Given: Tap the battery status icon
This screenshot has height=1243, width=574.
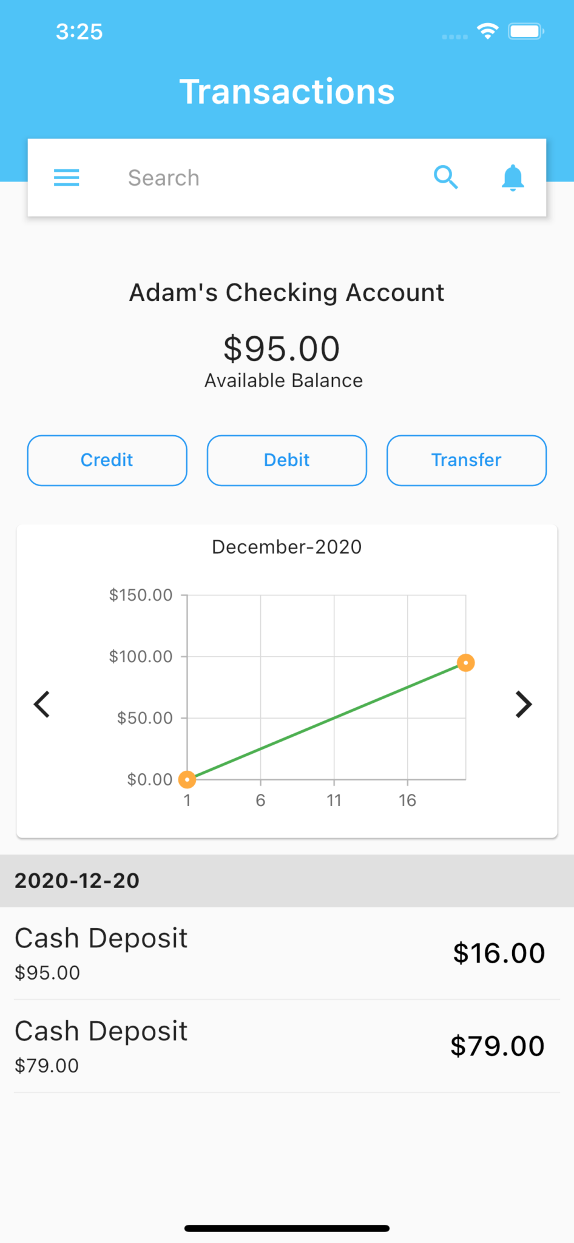Looking at the screenshot, I should [x=525, y=31].
